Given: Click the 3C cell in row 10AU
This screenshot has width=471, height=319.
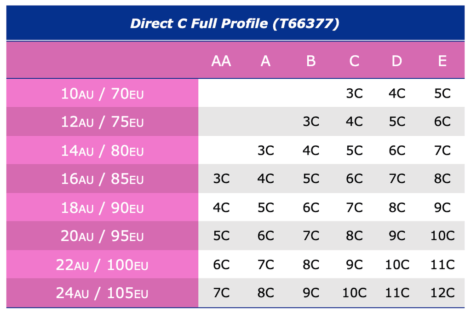Looking at the screenshot, I should coord(354,93).
